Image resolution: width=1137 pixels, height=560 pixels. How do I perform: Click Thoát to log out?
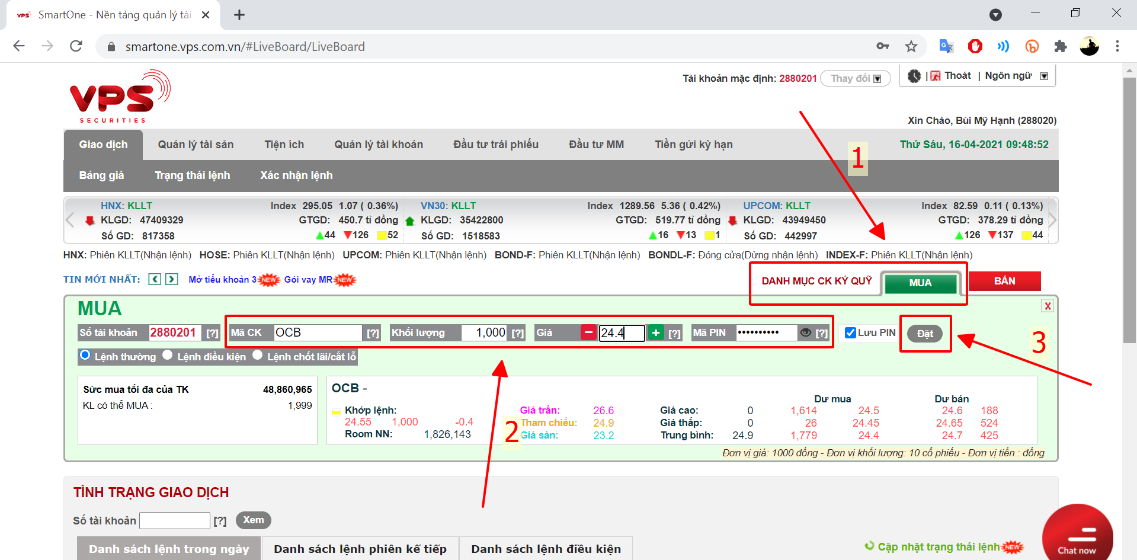[x=957, y=76]
